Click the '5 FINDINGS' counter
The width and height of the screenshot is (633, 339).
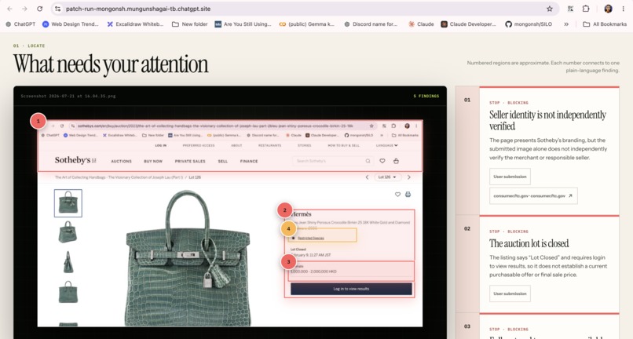coord(426,96)
